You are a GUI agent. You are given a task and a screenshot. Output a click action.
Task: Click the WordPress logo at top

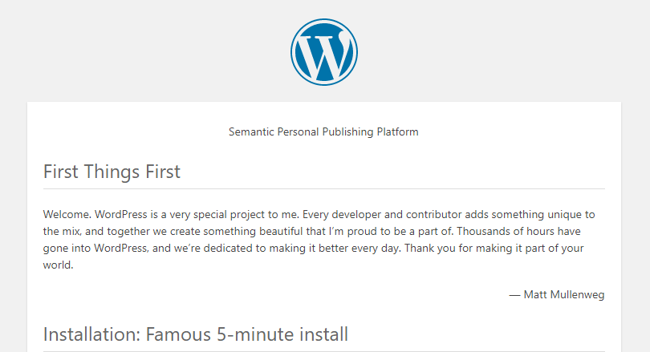point(323,52)
